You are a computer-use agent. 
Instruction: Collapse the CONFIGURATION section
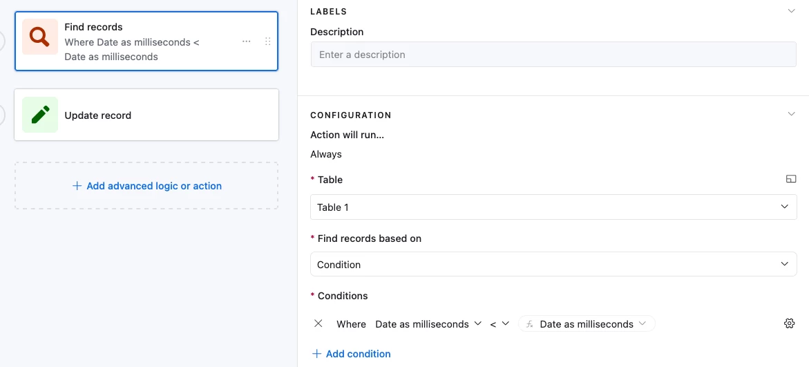point(792,114)
